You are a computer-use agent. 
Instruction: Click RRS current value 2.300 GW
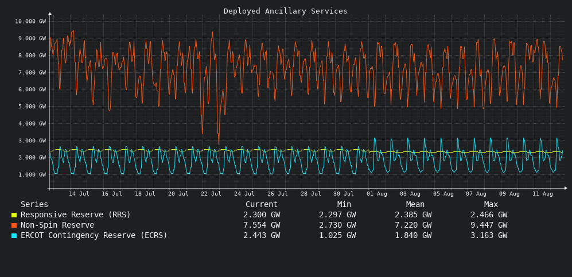[x=262, y=215]
